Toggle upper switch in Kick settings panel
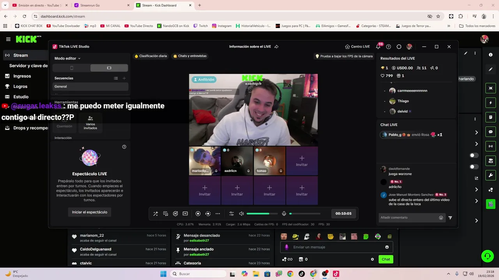This screenshot has width=499, height=280. (x=474, y=155)
